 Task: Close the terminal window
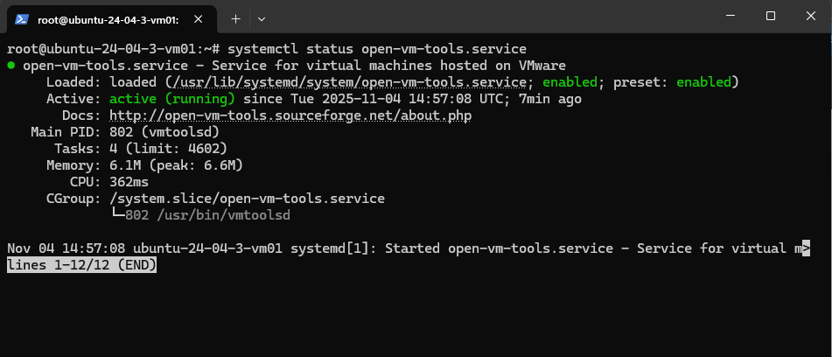[x=810, y=16]
